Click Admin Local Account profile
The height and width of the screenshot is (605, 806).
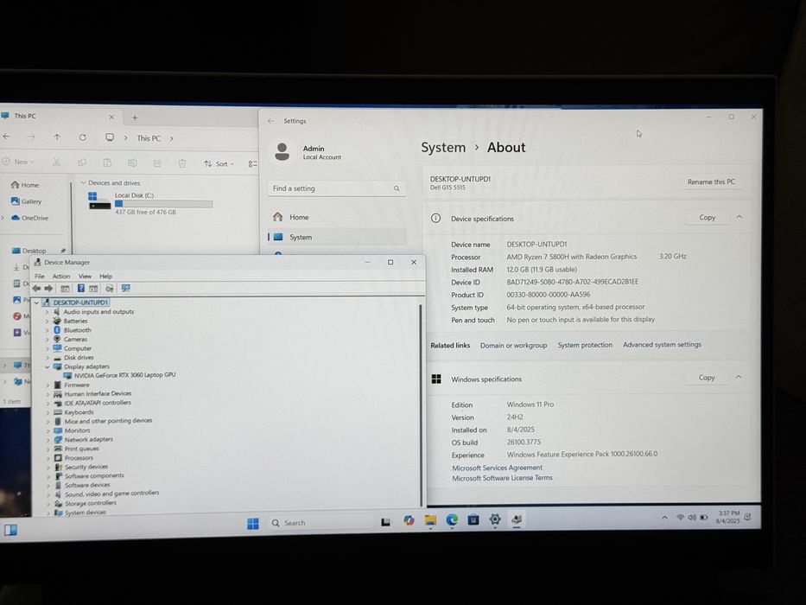pos(308,152)
